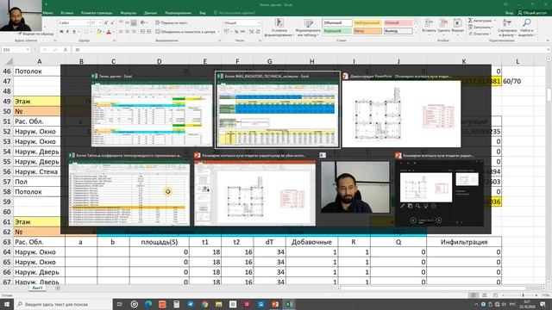Apply red font color to text
The height and width of the screenshot is (310, 552).
109,32
